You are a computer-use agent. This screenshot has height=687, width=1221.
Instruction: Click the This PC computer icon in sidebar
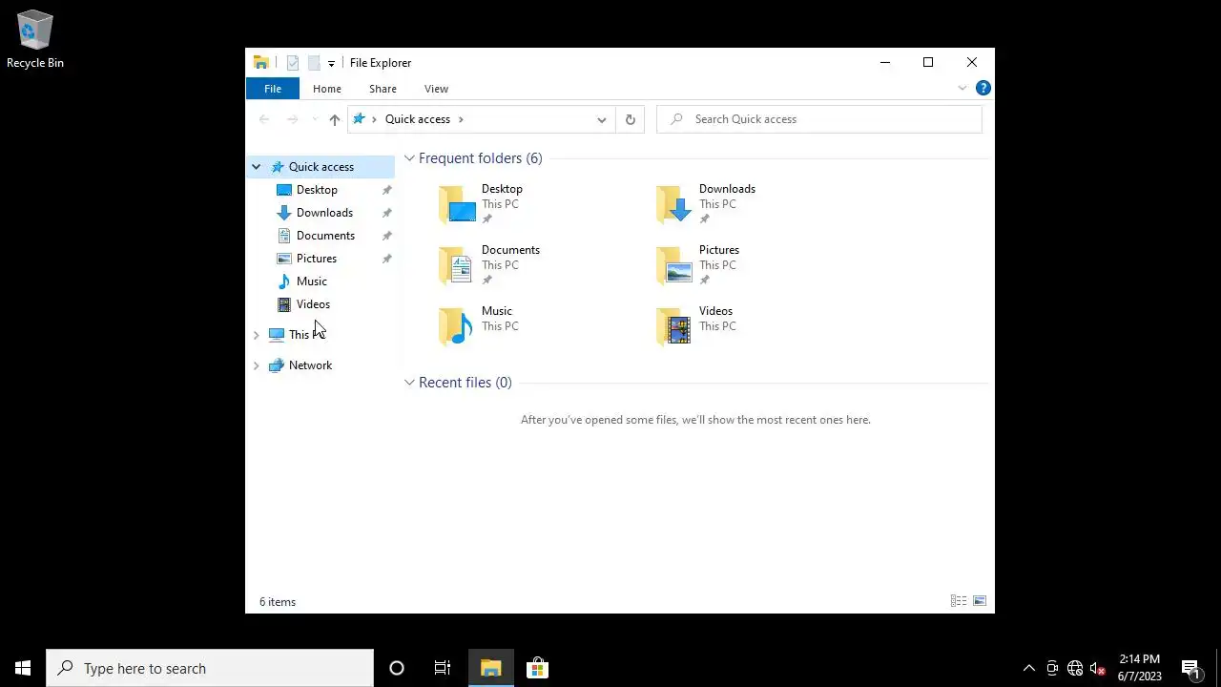(277, 335)
